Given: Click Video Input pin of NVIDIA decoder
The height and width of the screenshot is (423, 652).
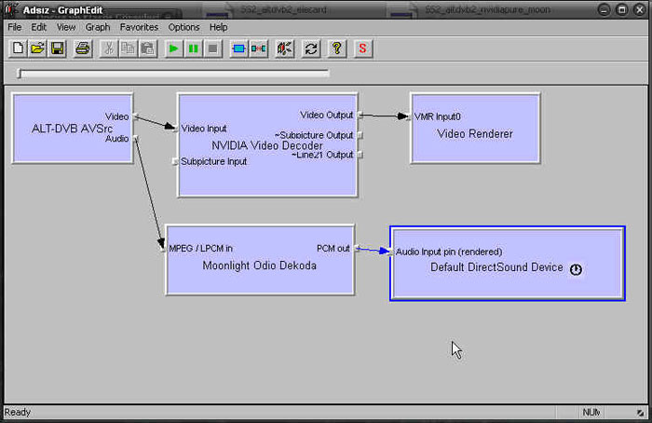Looking at the screenshot, I should (175, 129).
